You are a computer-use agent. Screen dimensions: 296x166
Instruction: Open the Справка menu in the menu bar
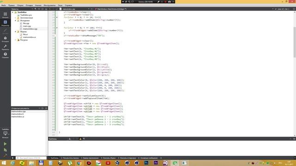(x=68, y=5)
